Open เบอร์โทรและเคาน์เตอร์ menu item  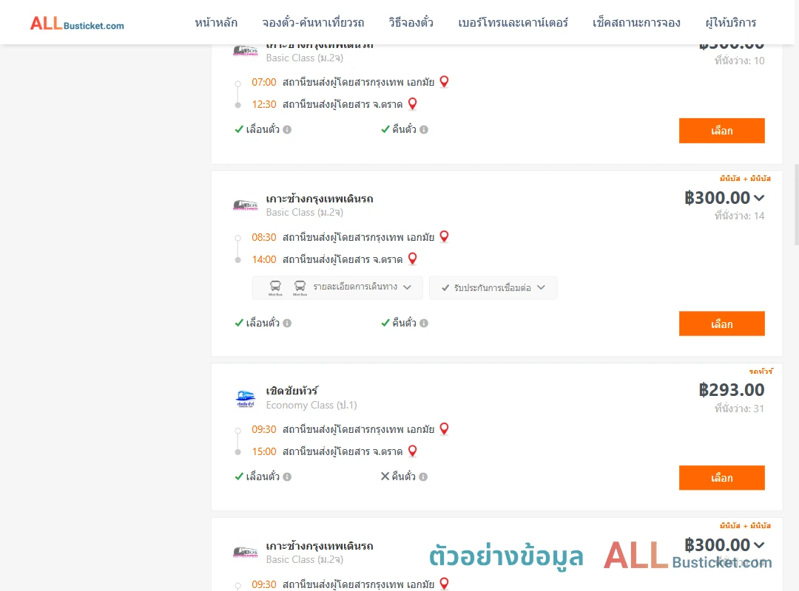(513, 22)
